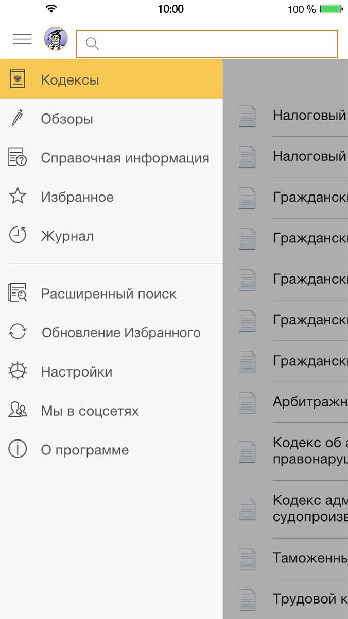Select the Кодексы menu entry
This screenshot has width=348, height=619.
click(x=70, y=80)
